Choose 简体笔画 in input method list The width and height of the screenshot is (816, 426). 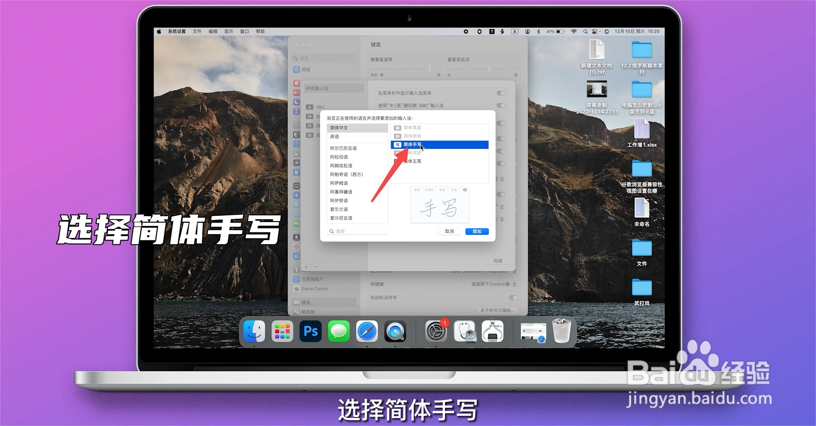(x=439, y=128)
